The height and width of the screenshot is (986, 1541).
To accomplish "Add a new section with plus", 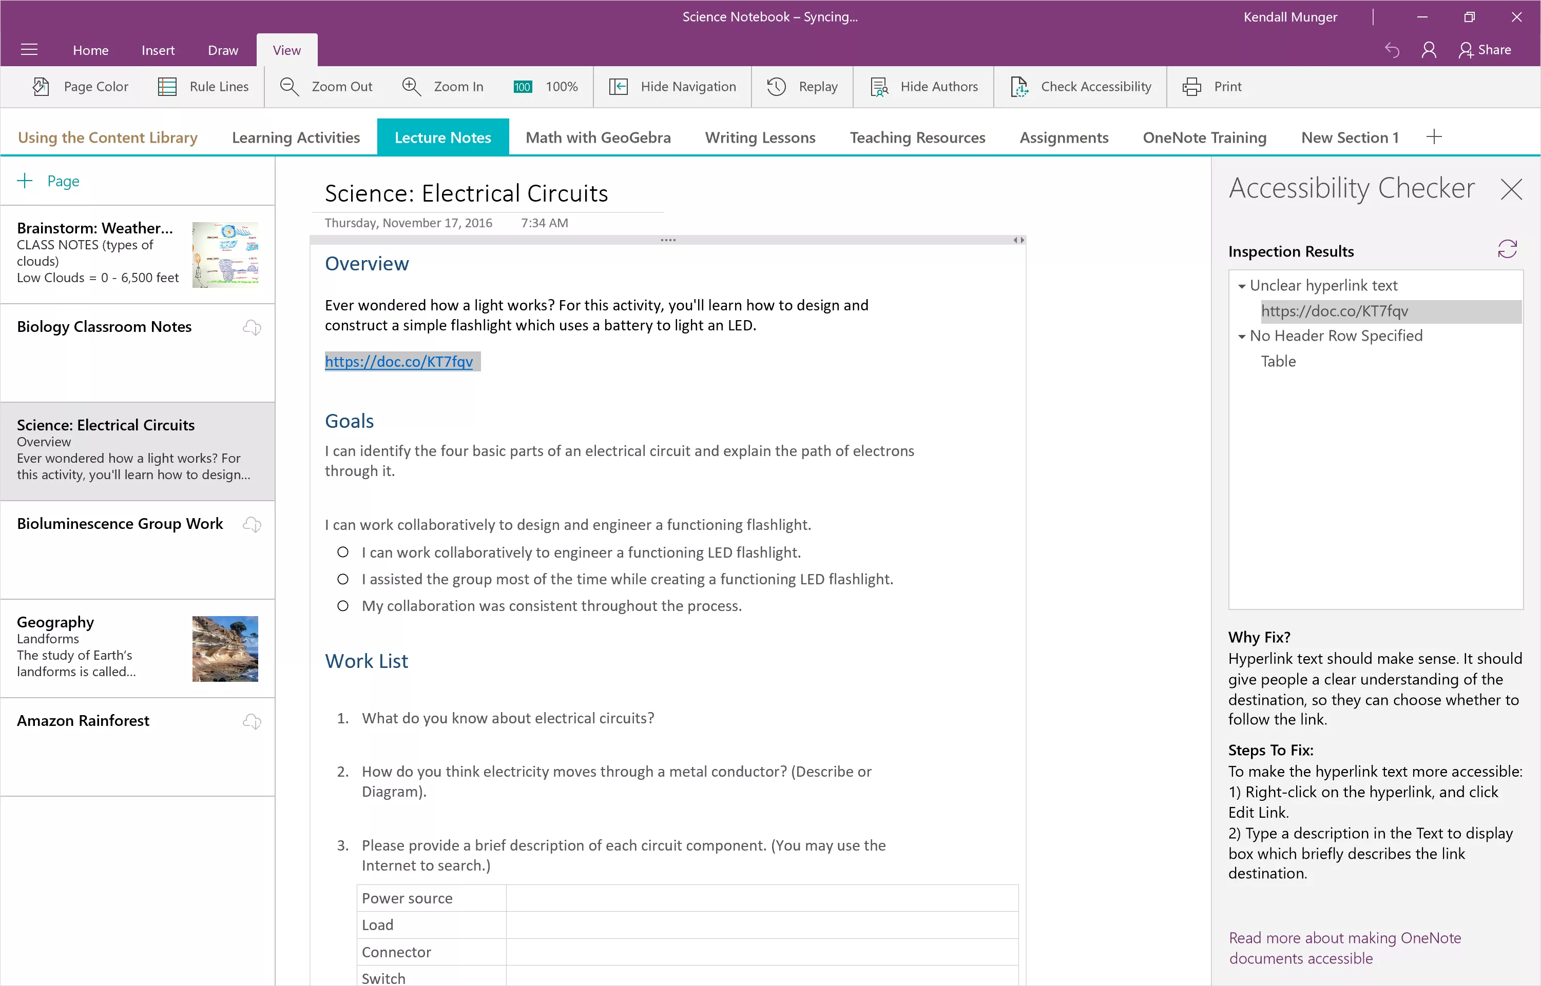I will pyautogui.click(x=1434, y=136).
